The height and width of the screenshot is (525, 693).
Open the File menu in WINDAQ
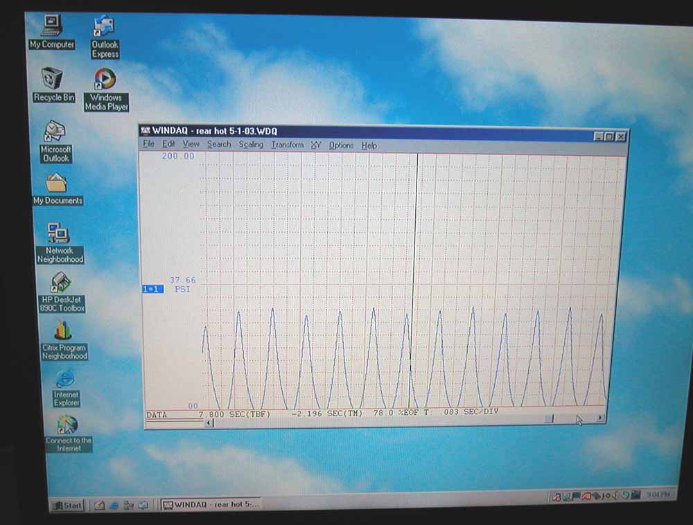click(x=148, y=144)
